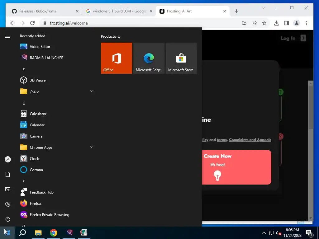The width and height of the screenshot is (319, 239).
Task: Bookmark this page with star
Action: click(x=264, y=23)
